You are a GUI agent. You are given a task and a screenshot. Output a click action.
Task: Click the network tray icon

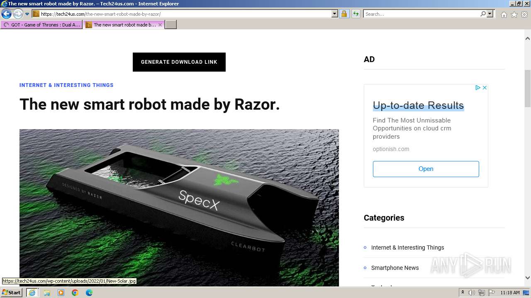click(x=482, y=293)
